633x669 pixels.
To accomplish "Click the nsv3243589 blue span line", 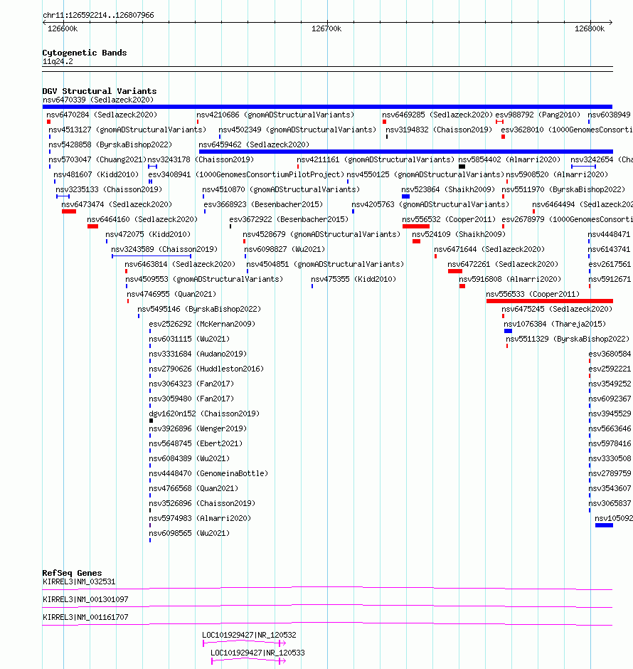I will pyautogui.click(x=151, y=256).
